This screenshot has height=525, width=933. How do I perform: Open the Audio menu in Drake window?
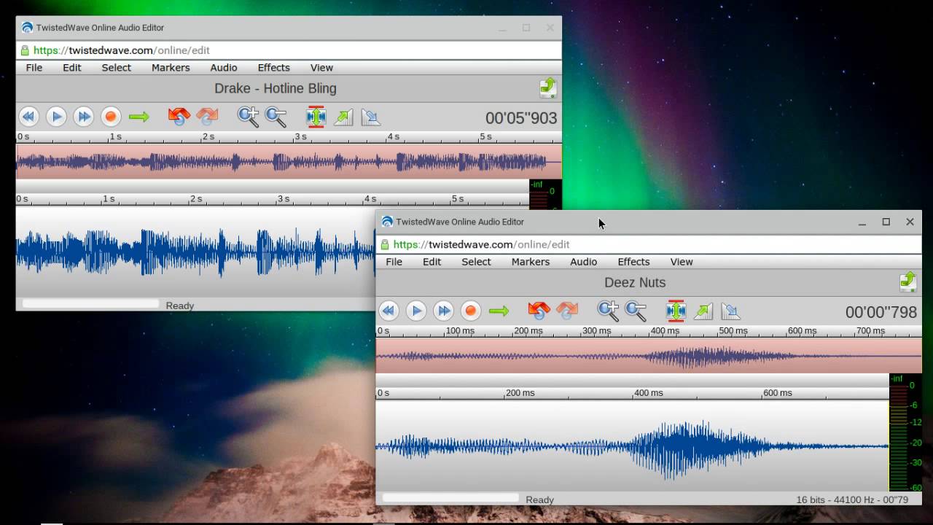point(223,68)
